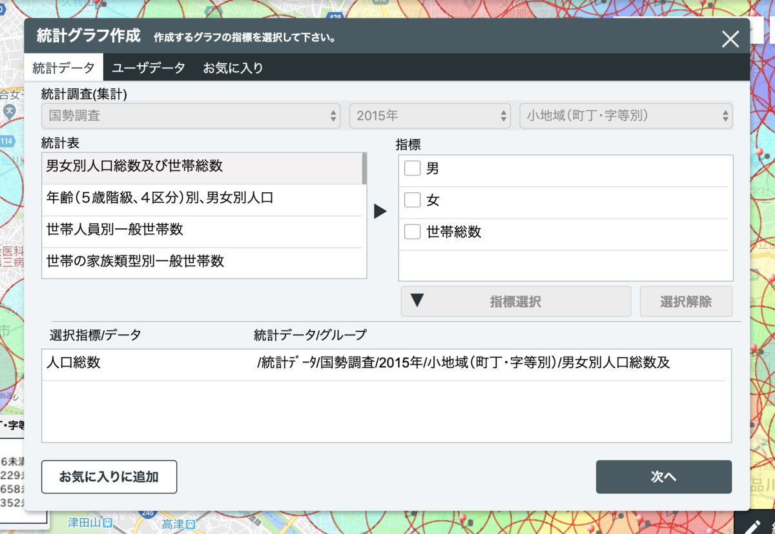
Task: Check the 男 indicator checkbox
Action: pyautogui.click(x=412, y=168)
